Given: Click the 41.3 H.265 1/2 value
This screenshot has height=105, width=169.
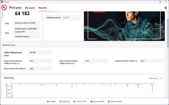Looking at the screenshot, I should pos(151,61).
